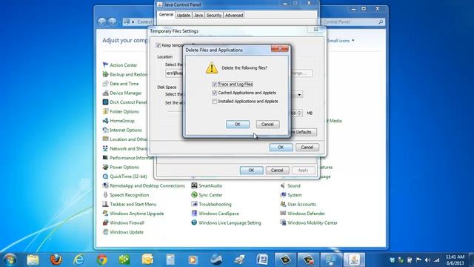
Task: Open compression level dropdown in Disk Space
Action: [x=299, y=95]
